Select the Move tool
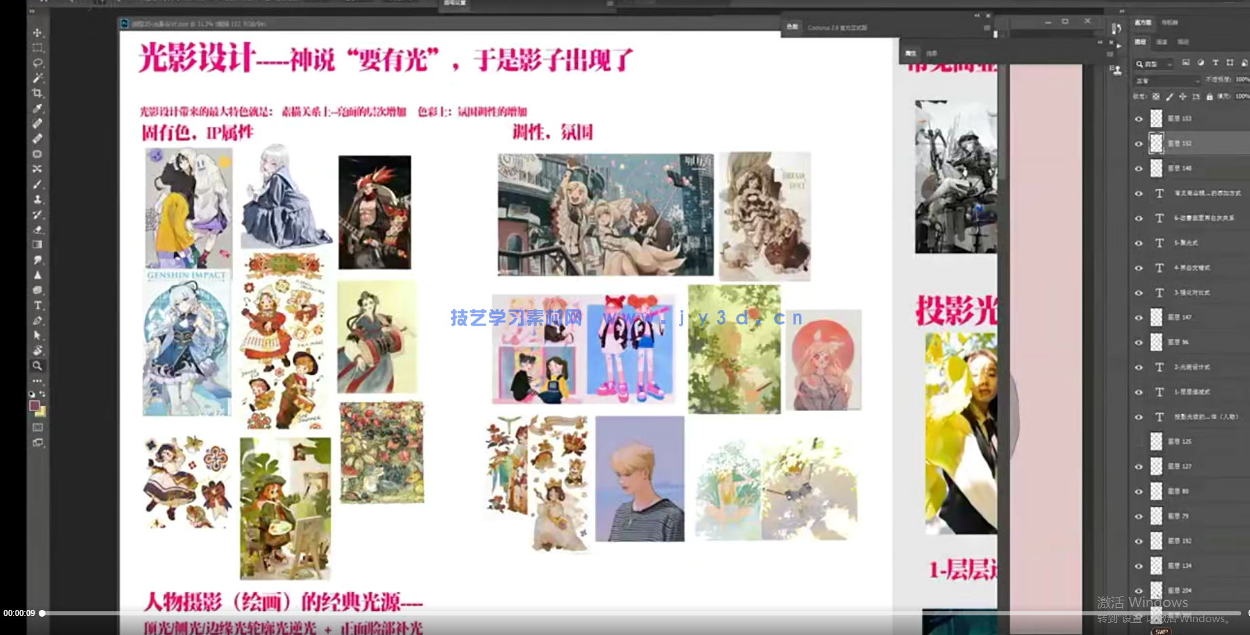The width and height of the screenshot is (1250, 635). [x=37, y=33]
